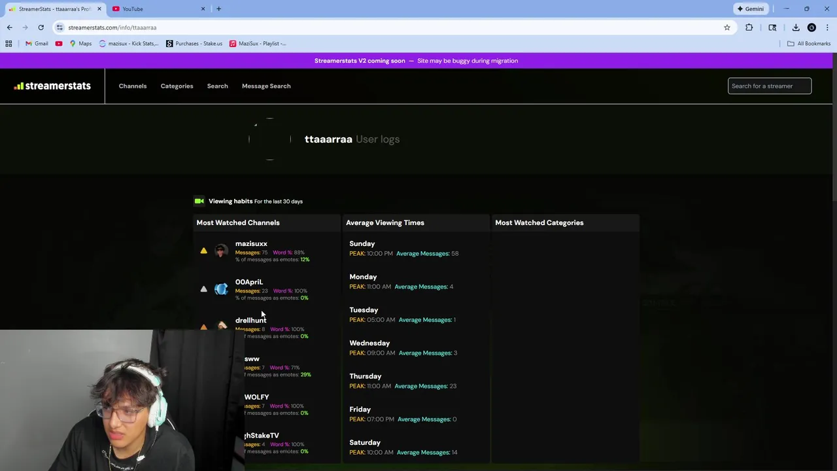
Task: Open the Gmail bookmark
Action: [37, 43]
